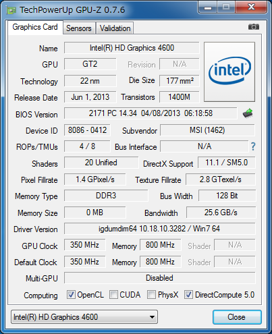Click the Driver Version field
This screenshot has width=272, height=334.
pos(160,229)
